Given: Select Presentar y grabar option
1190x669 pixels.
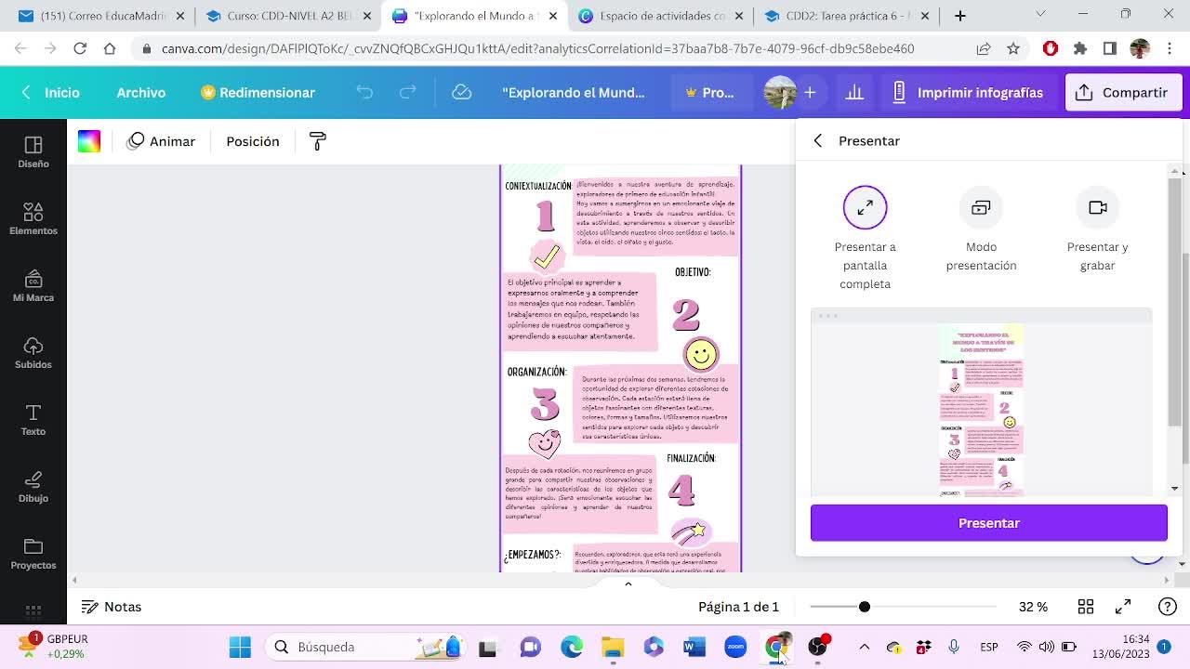Looking at the screenshot, I should (1097, 230).
